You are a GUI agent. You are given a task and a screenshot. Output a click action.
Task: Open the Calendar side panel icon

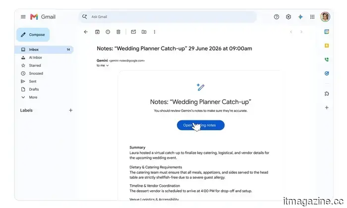[327, 32]
